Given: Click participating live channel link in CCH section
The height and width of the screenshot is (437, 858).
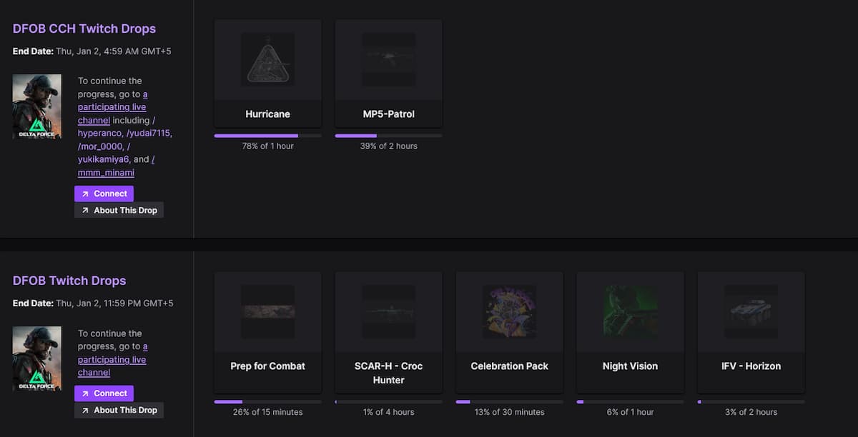Looking at the screenshot, I should click(x=112, y=106).
